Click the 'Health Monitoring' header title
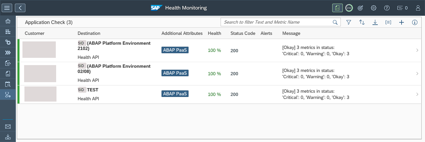This screenshot has width=425, height=142. point(186,8)
